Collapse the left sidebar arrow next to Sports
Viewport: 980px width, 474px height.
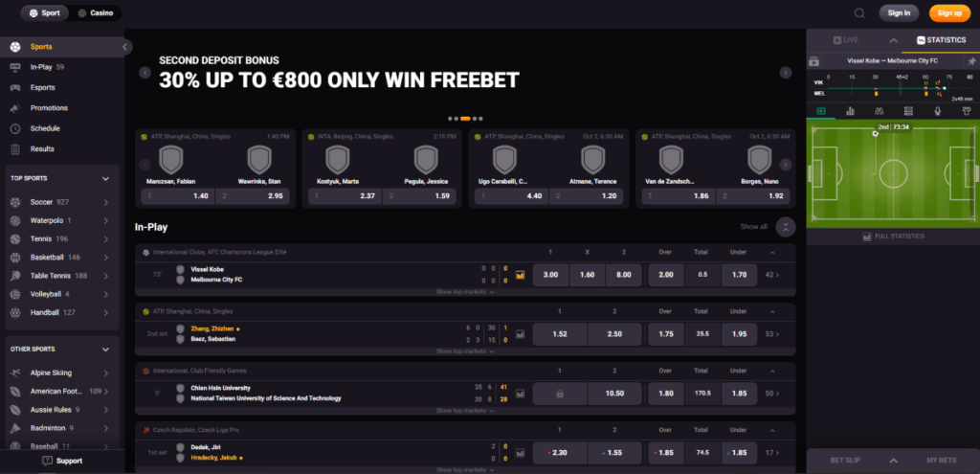[125, 47]
